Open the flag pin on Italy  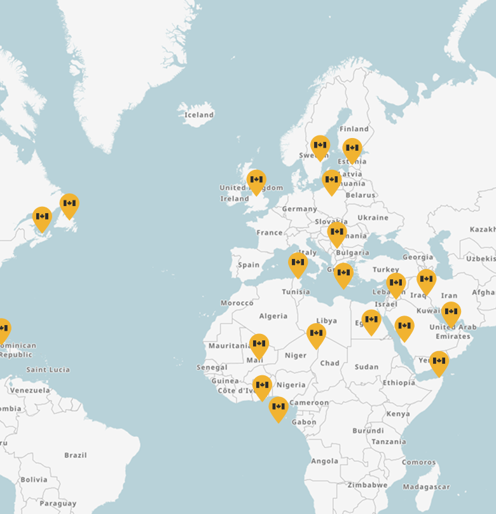298,263
